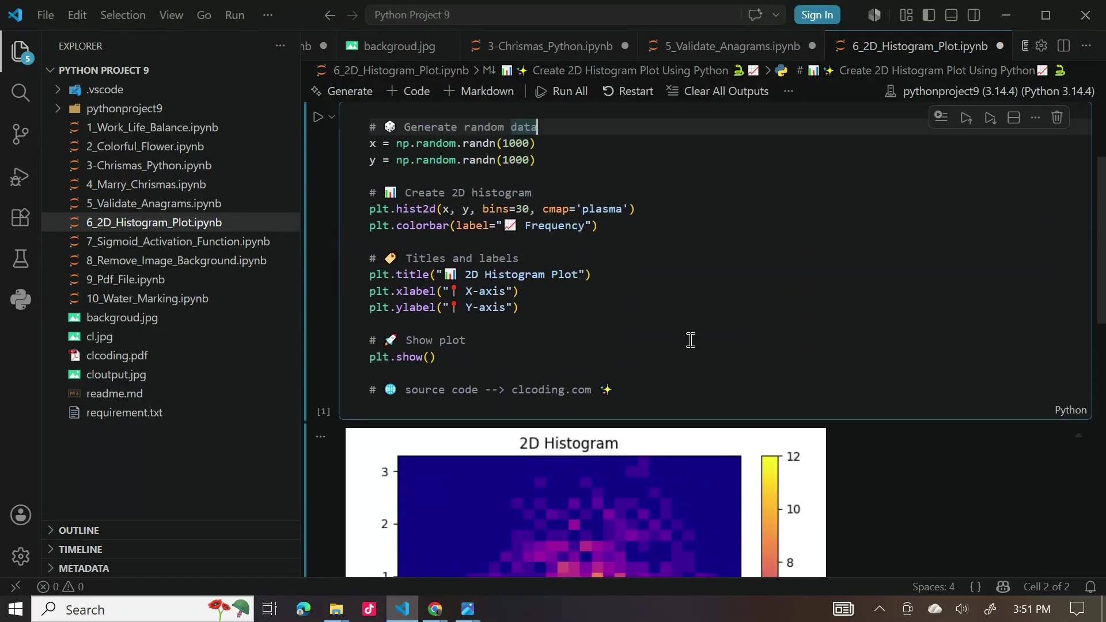The height and width of the screenshot is (622, 1106).
Task: Open run cell options dropdown arrow
Action: [x=332, y=117]
